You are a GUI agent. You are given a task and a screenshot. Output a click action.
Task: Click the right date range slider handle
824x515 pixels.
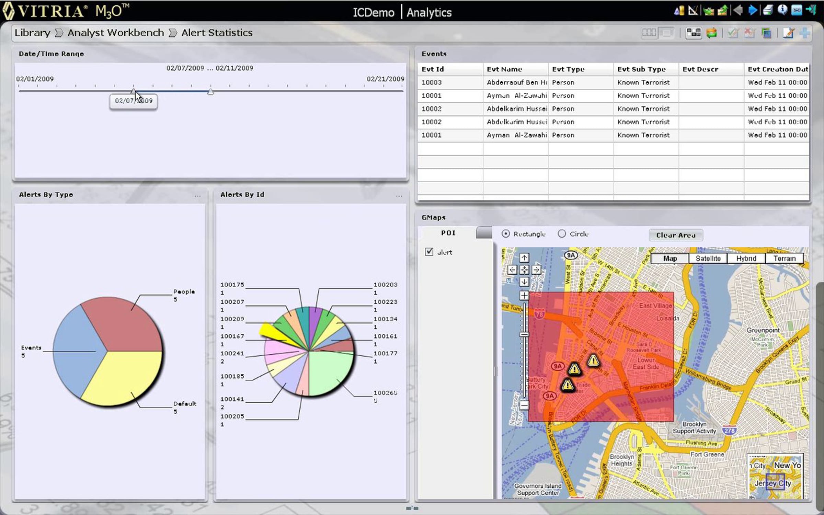pyautogui.click(x=210, y=92)
